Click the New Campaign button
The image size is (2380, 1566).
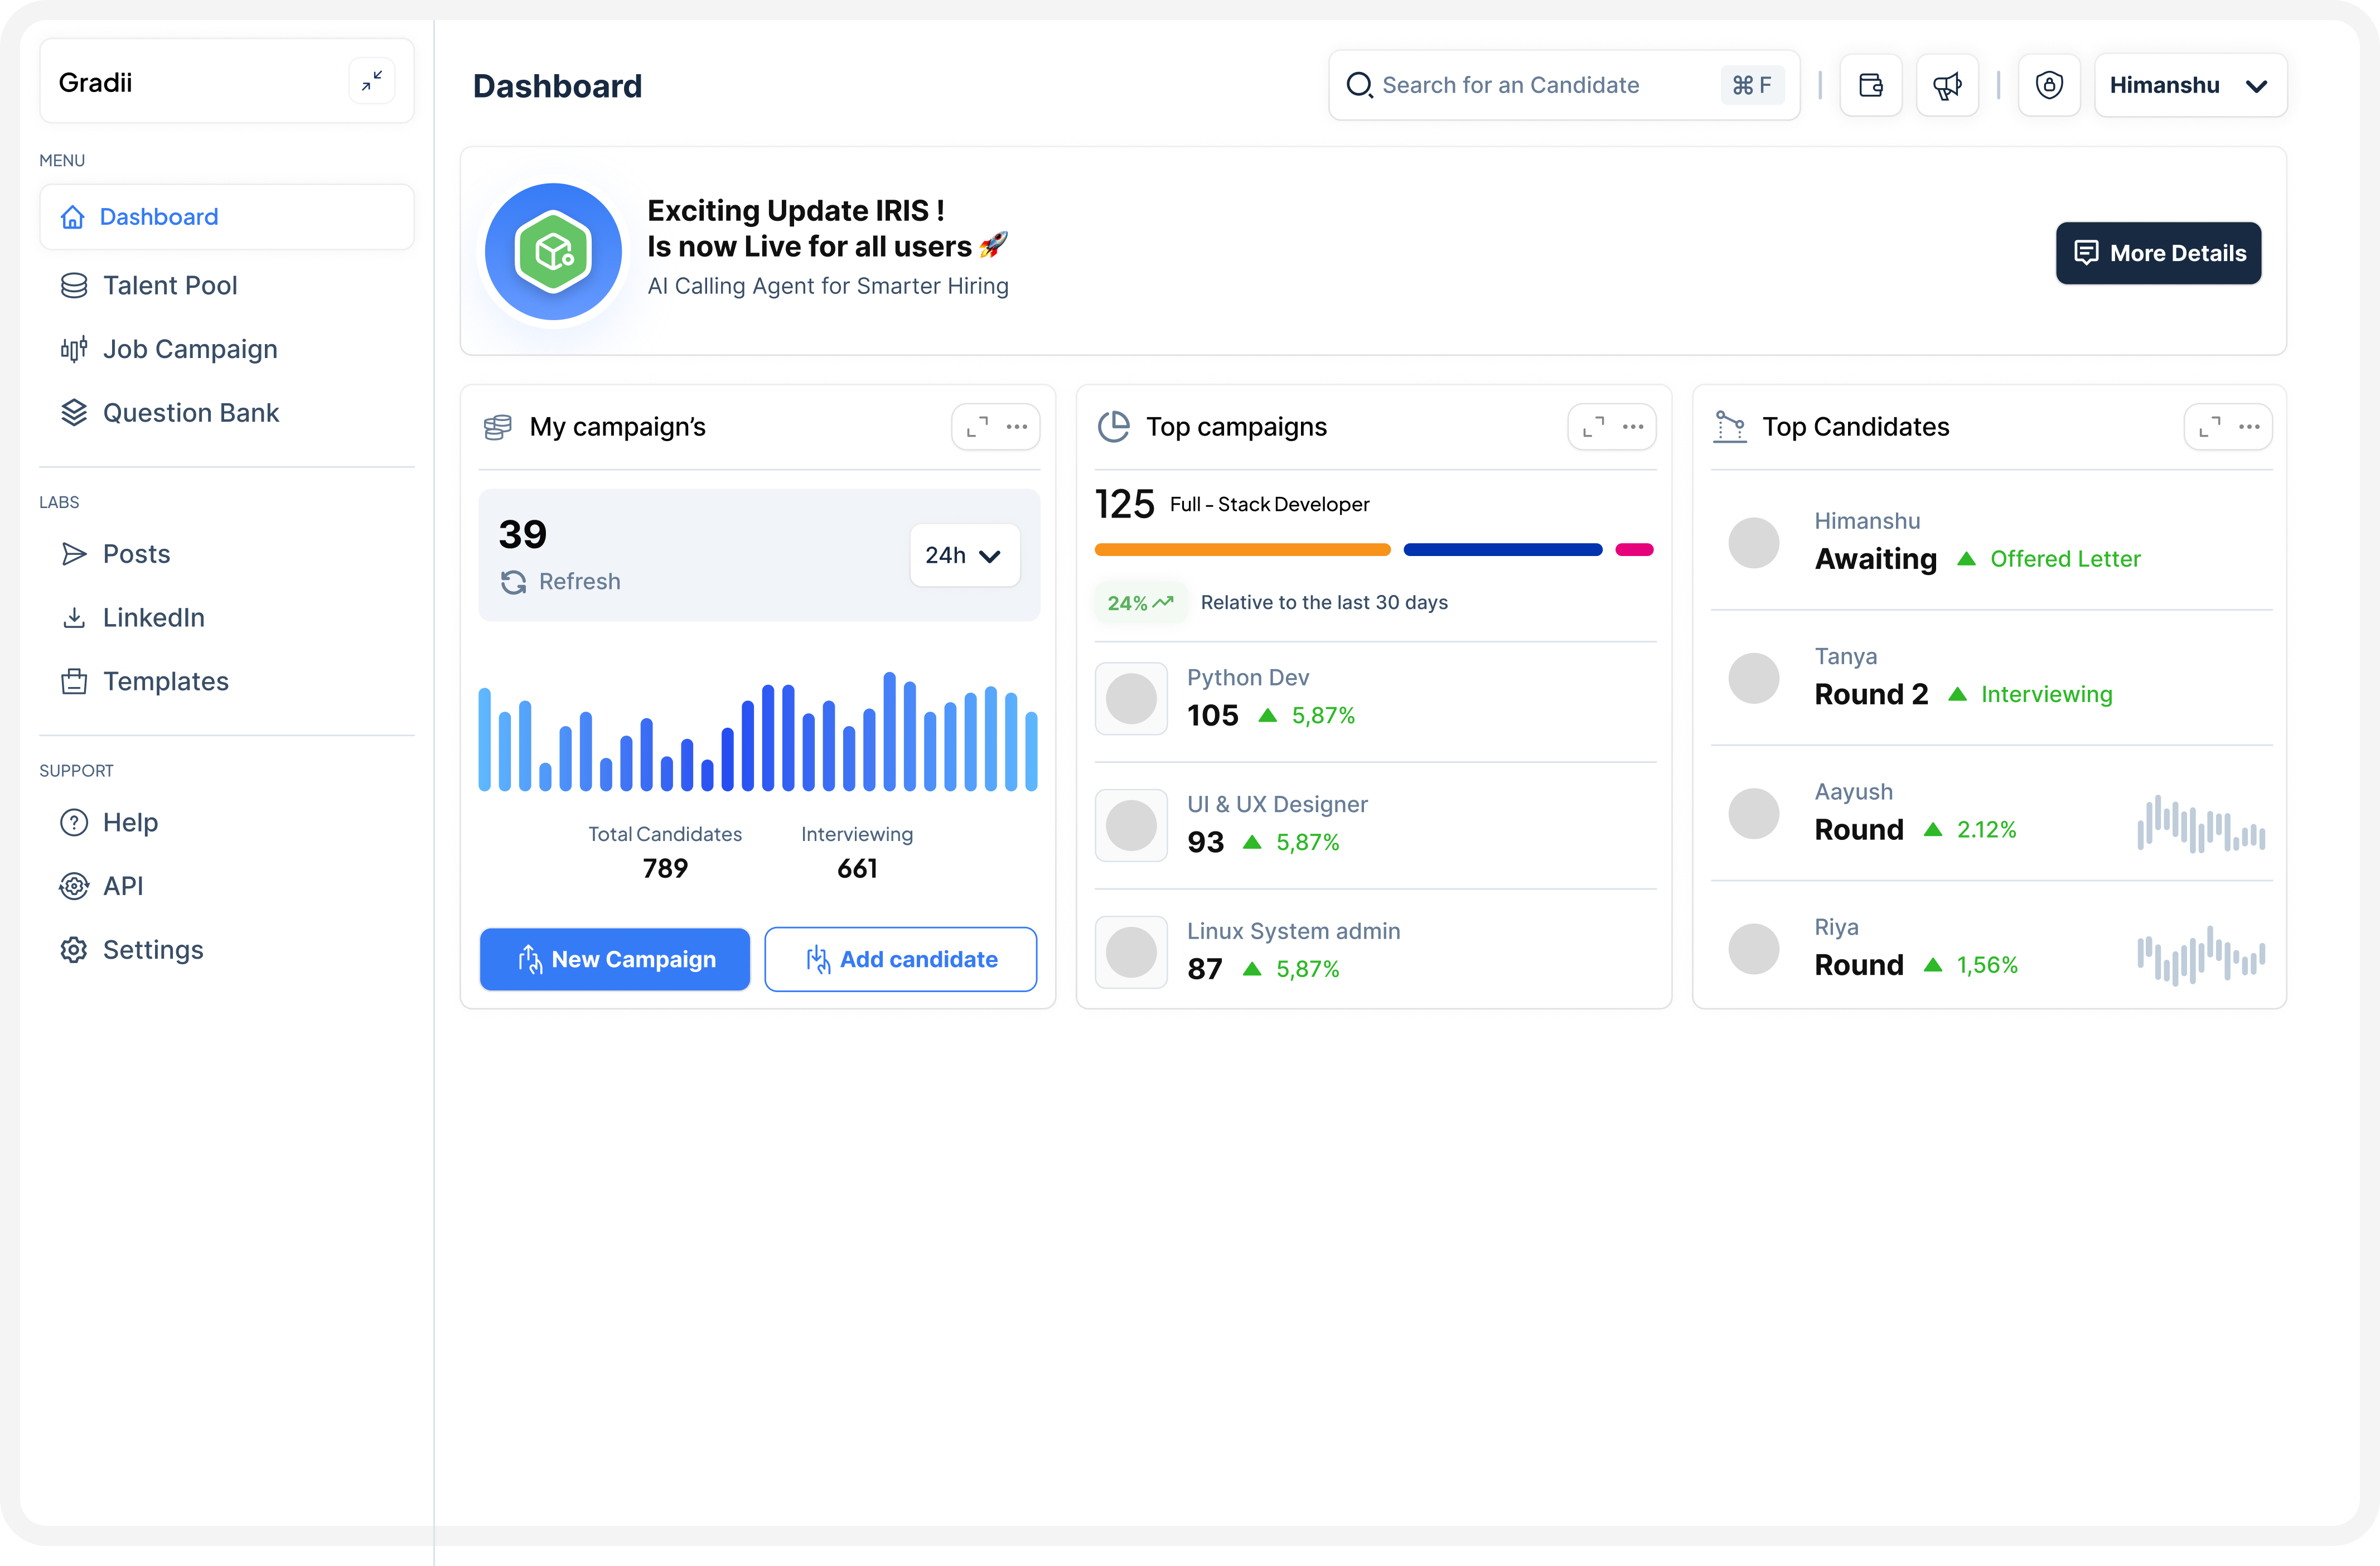tap(614, 959)
